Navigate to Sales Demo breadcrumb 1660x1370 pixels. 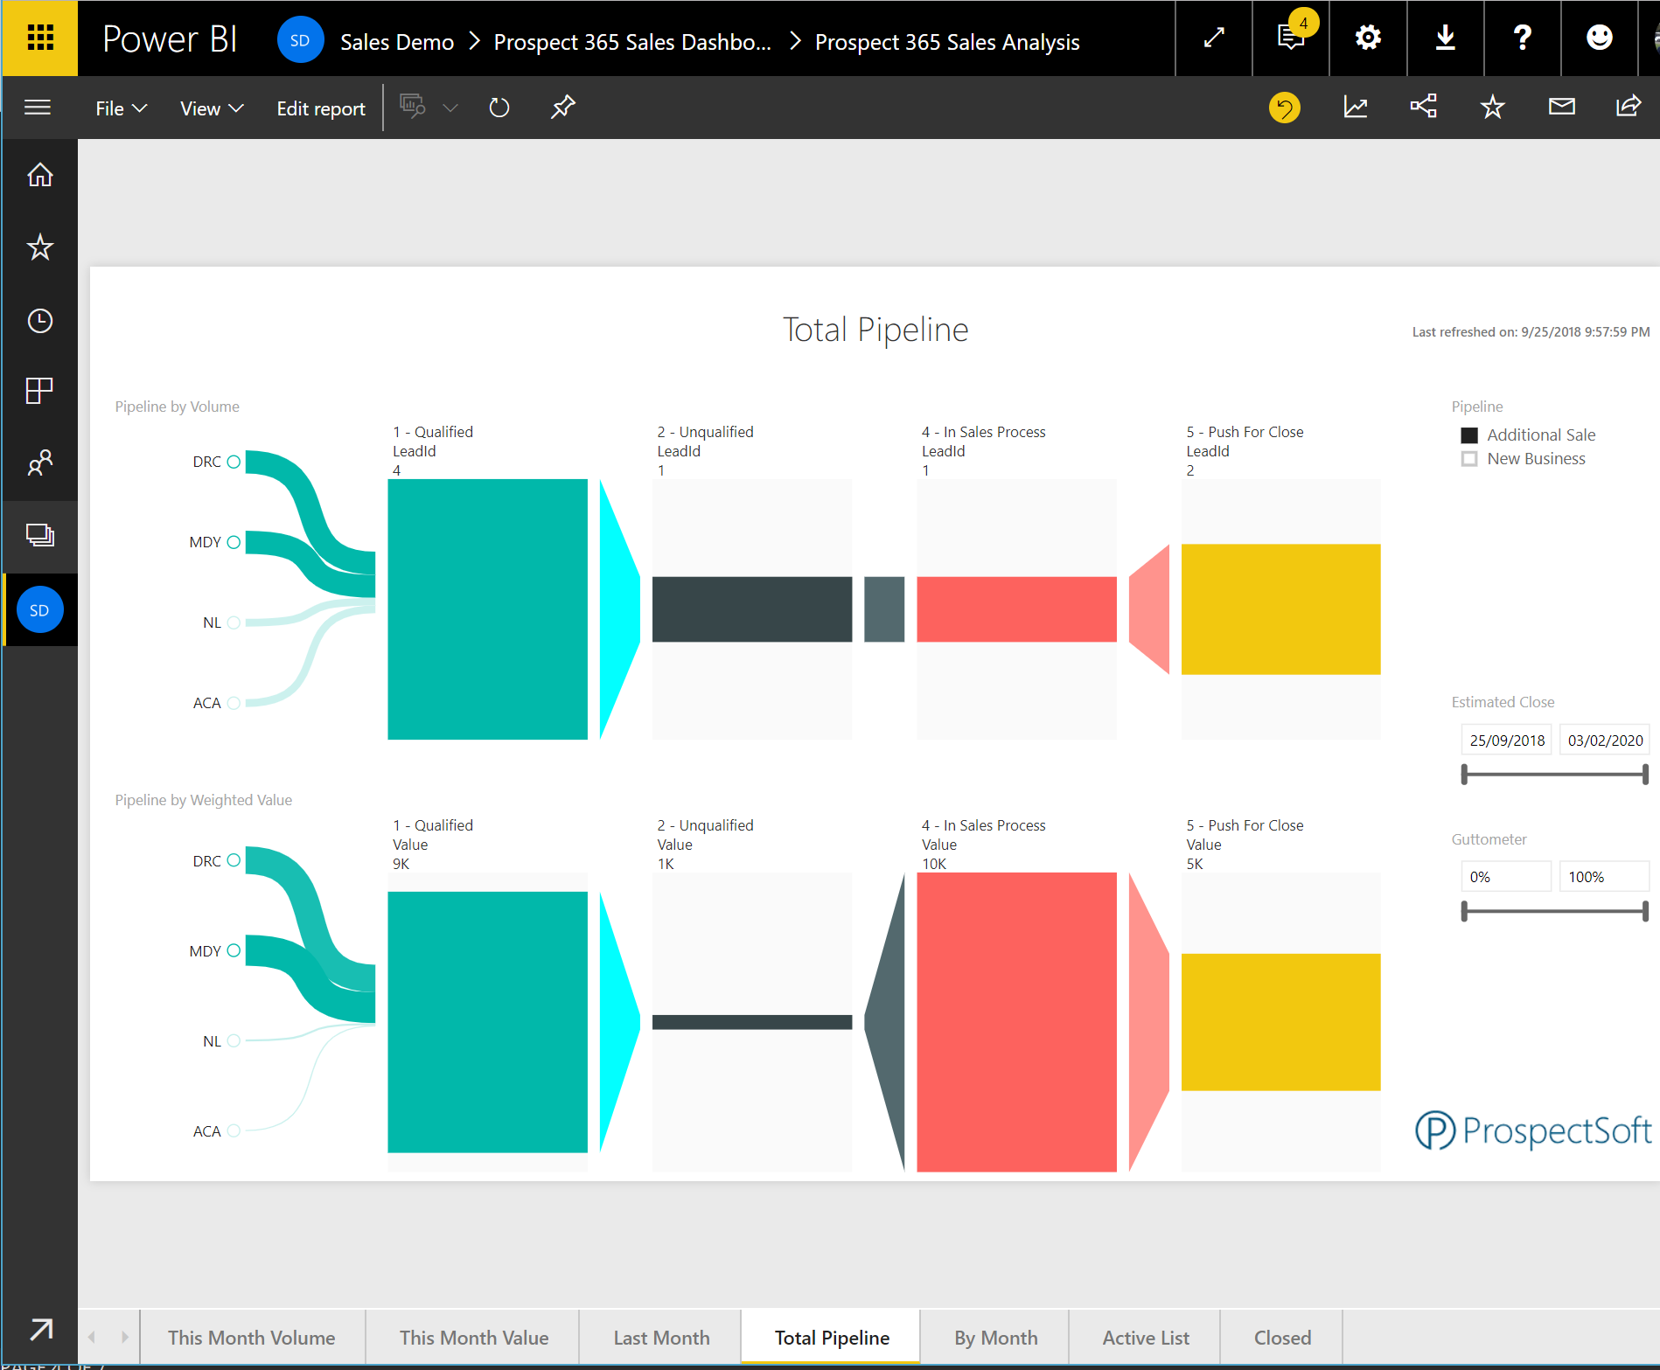pos(397,41)
